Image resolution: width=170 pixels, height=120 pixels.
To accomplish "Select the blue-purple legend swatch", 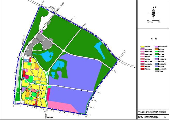I will (x=157, y=67).
